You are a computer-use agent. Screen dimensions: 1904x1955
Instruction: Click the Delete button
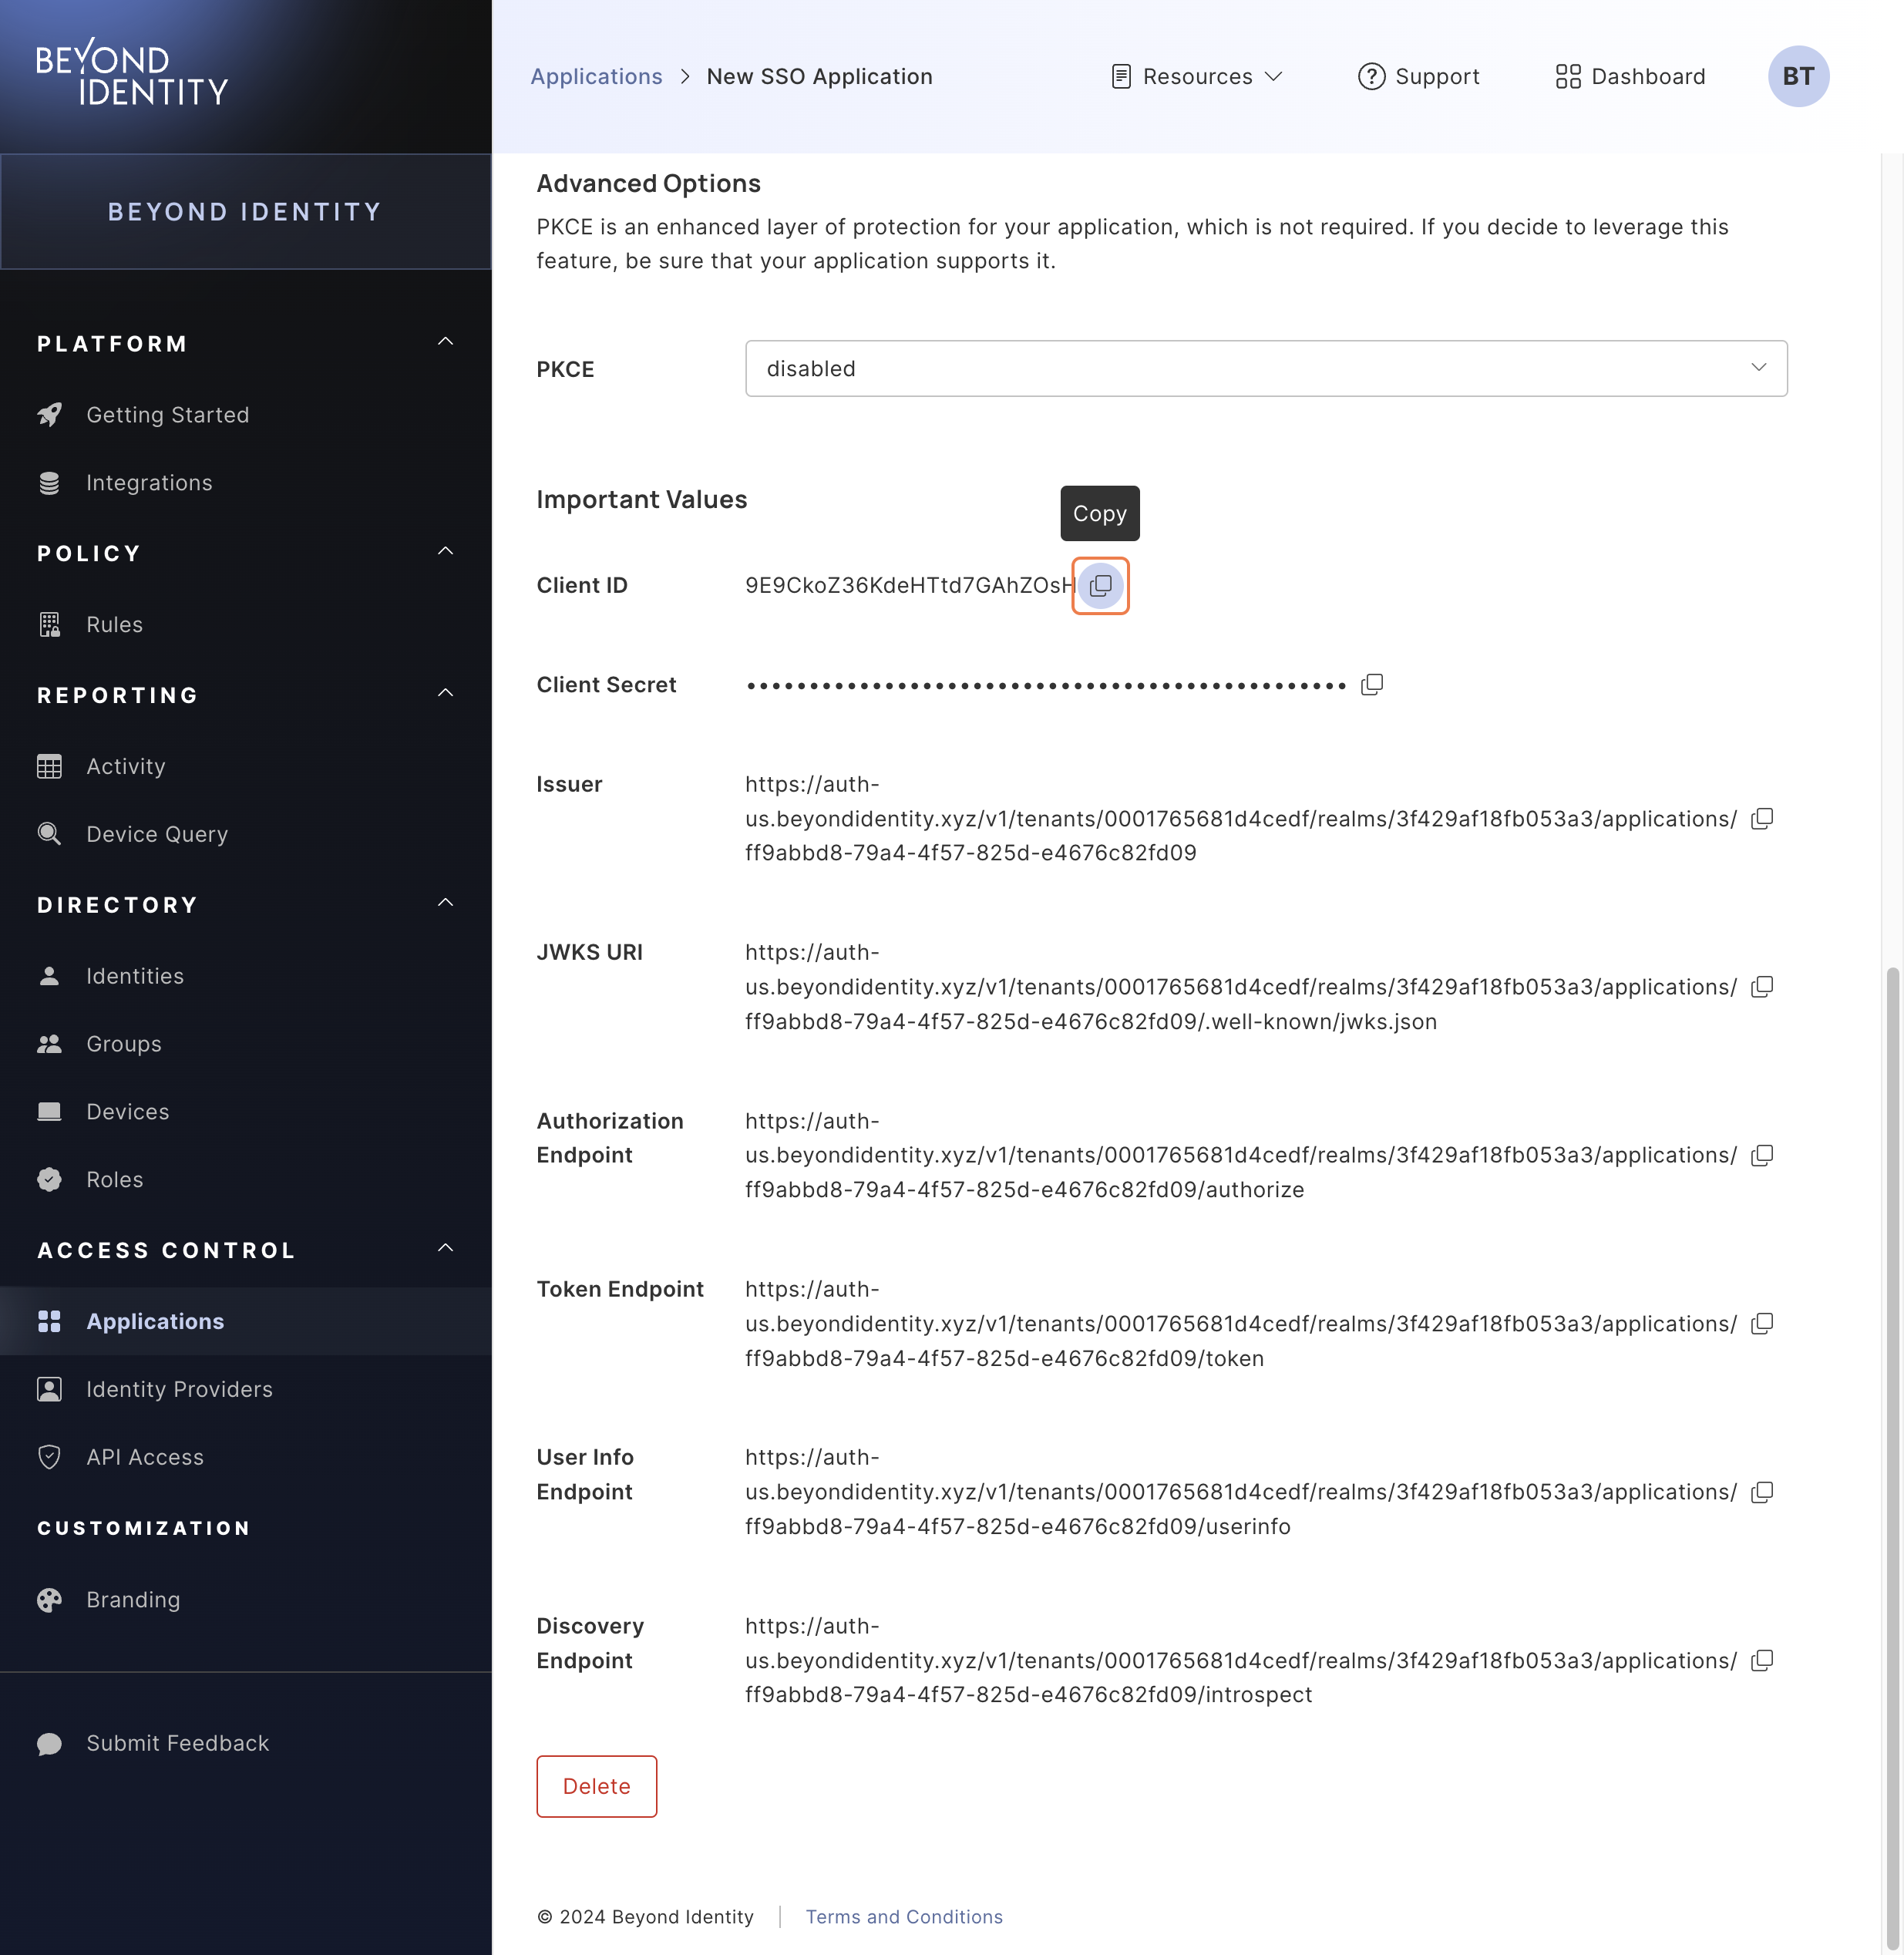tap(596, 1786)
